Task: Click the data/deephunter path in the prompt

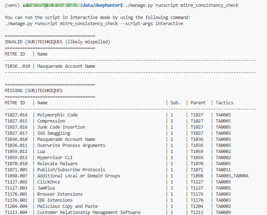Action: tap(102, 5)
